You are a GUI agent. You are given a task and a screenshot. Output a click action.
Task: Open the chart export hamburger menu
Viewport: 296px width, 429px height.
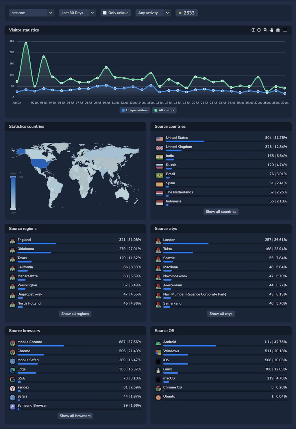point(285,30)
